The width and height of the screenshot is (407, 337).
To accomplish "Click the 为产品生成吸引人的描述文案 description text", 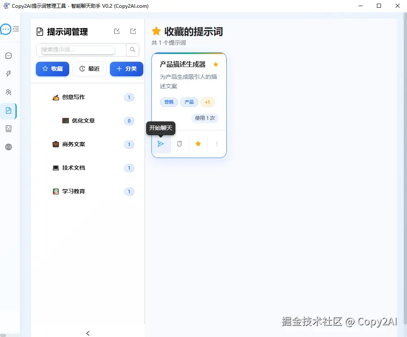I will tap(188, 81).
